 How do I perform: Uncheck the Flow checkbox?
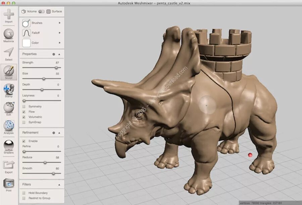24,112
